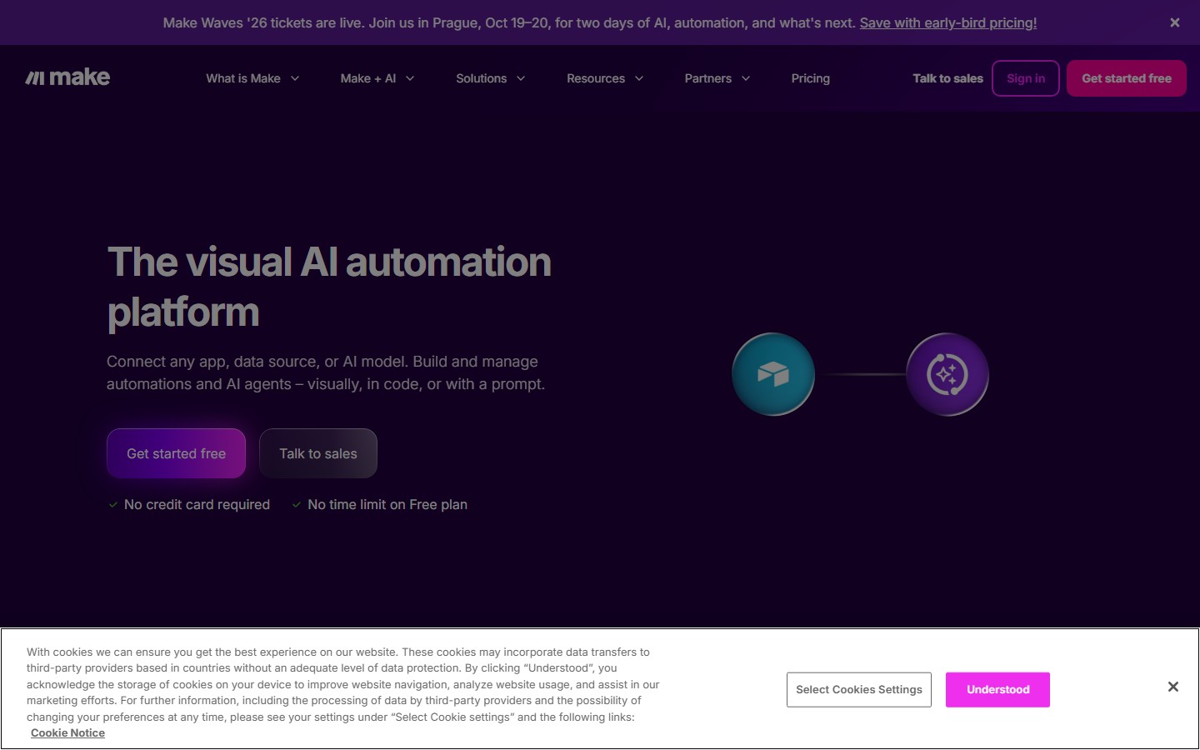The height and width of the screenshot is (750, 1200).
Task: Open the Save with early-bird pricing link
Action: point(948,22)
